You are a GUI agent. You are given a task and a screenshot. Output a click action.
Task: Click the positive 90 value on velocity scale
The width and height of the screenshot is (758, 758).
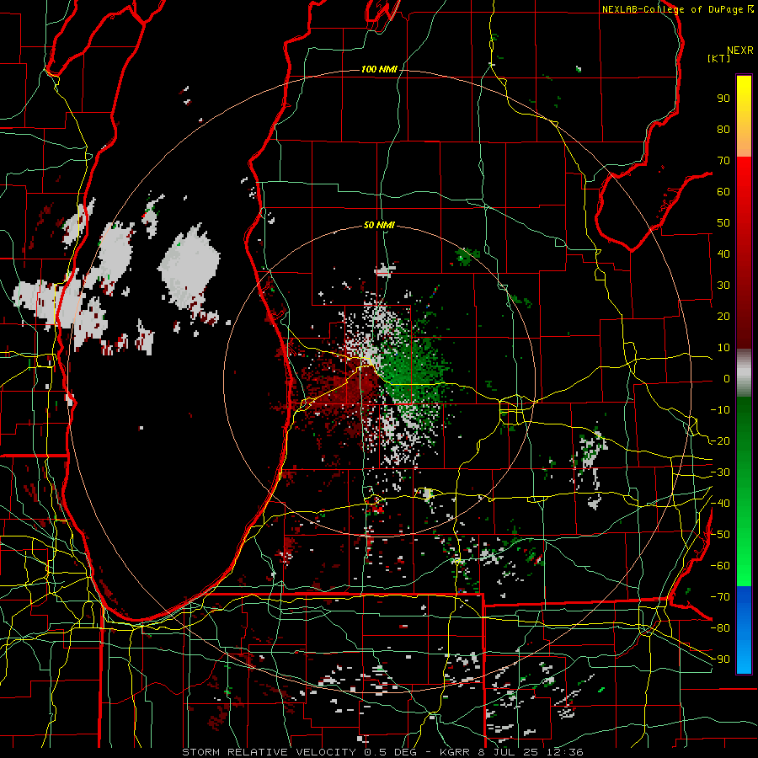723,99
